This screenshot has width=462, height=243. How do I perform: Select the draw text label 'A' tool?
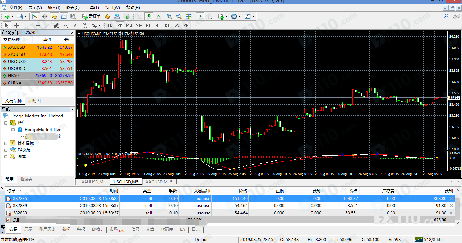(75, 25)
